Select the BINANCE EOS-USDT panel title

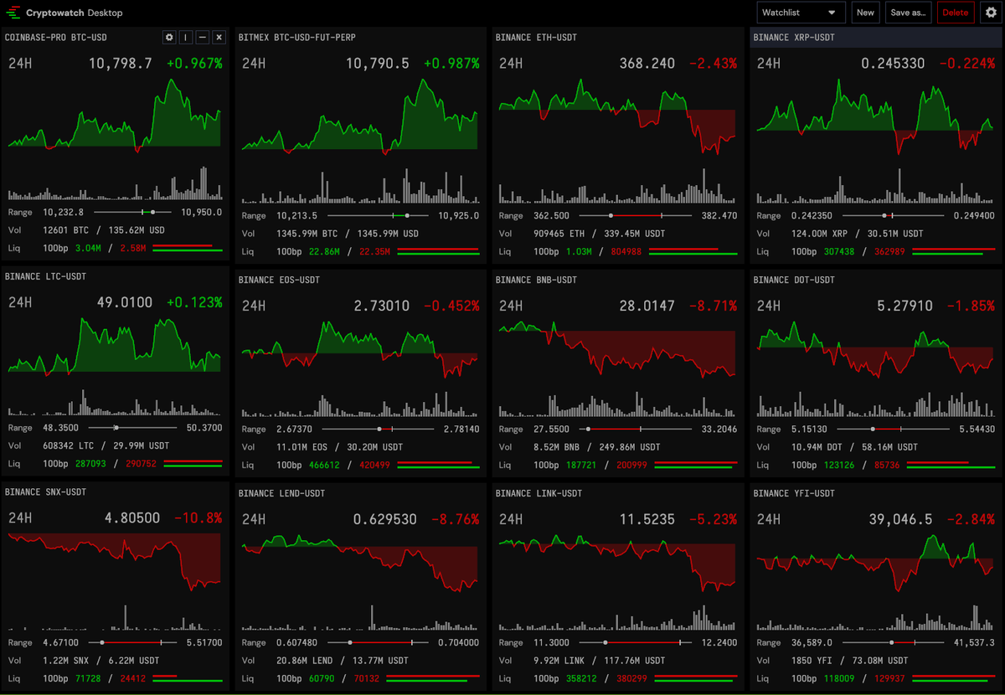(x=279, y=280)
